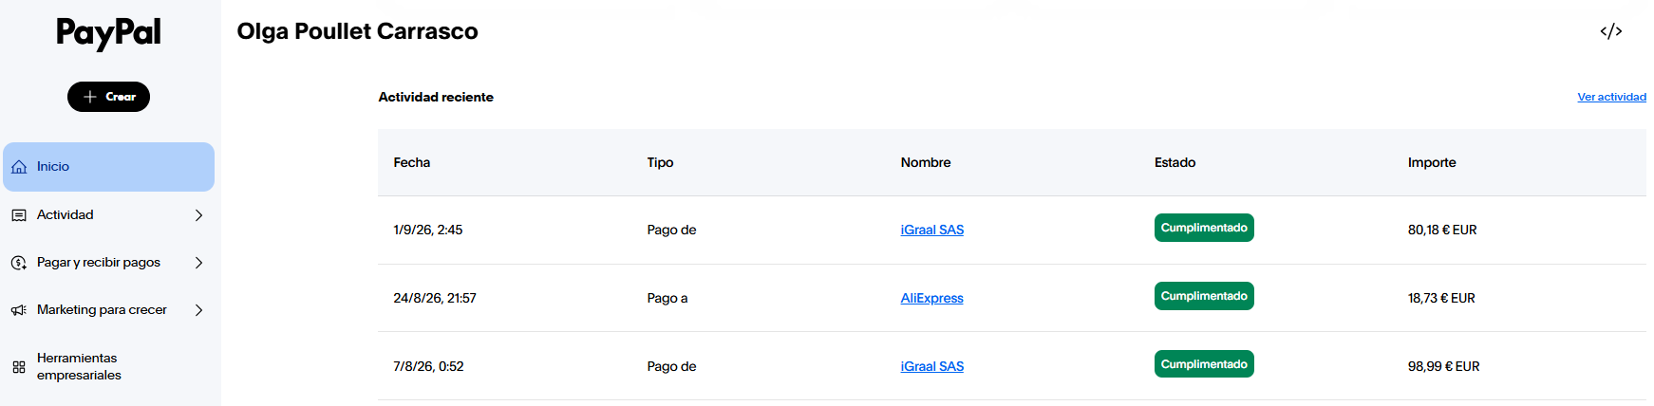Click Herramientas empresariales grid icon
The image size is (1654, 406).
pyautogui.click(x=19, y=367)
